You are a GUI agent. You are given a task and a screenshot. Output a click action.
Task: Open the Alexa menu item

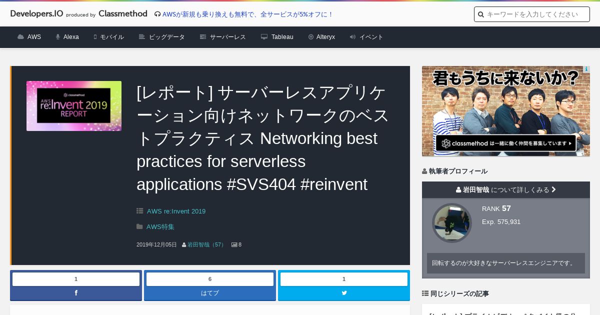[x=71, y=37]
